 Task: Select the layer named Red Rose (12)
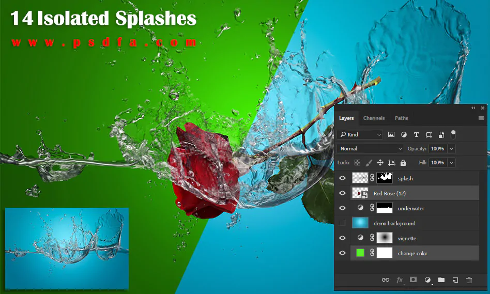pyautogui.click(x=390, y=193)
